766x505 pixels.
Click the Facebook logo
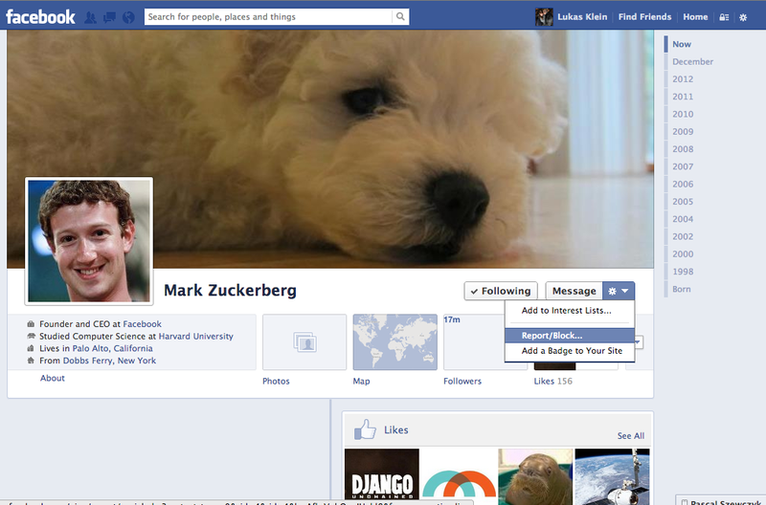40,17
